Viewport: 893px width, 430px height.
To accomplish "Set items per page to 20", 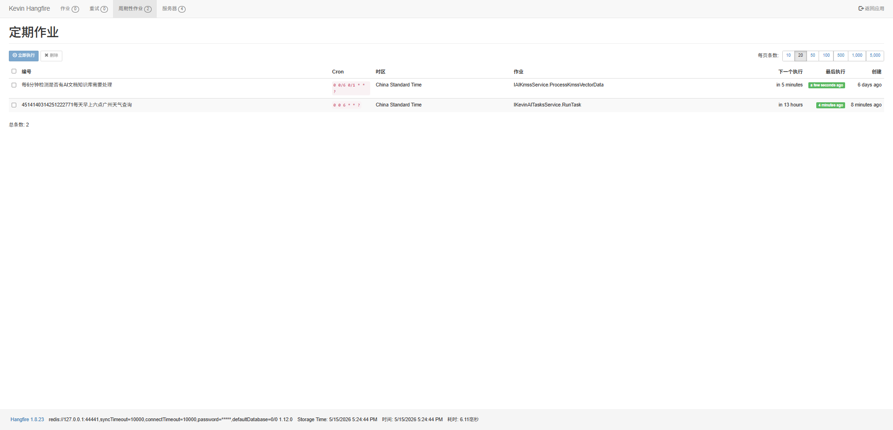I will click(800, 56).
